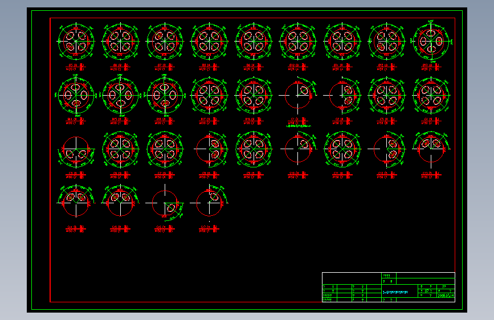Select the flange view labeled A6
Image resolution: width=494 pixels, height=320 pixels.
tap(120, 41)
